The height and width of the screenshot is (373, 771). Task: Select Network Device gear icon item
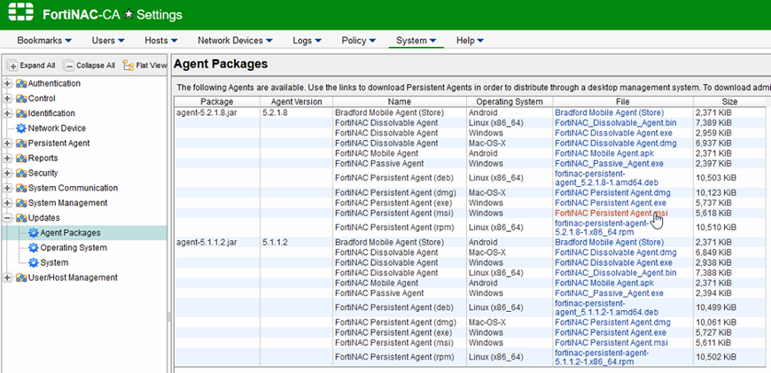pyautogui.click(x=21, y=128)
